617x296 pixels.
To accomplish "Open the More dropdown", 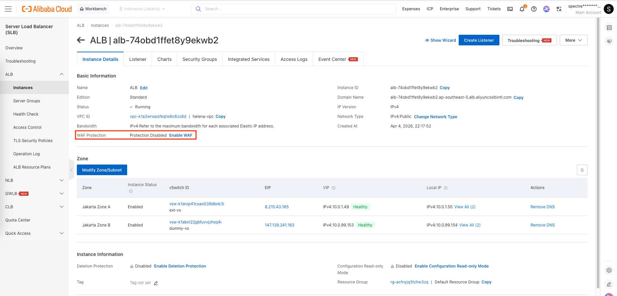I will [573, 40].
